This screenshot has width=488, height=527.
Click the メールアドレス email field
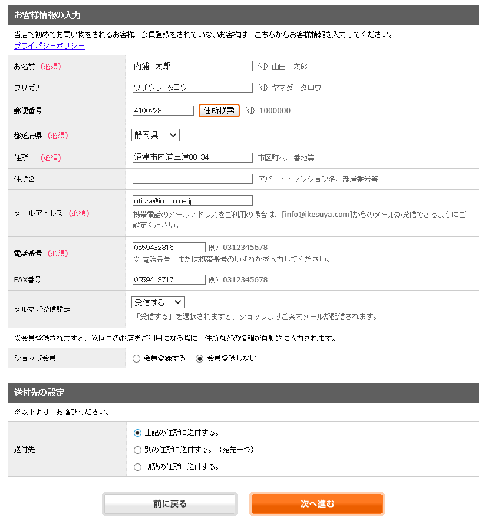click(192, 200)
